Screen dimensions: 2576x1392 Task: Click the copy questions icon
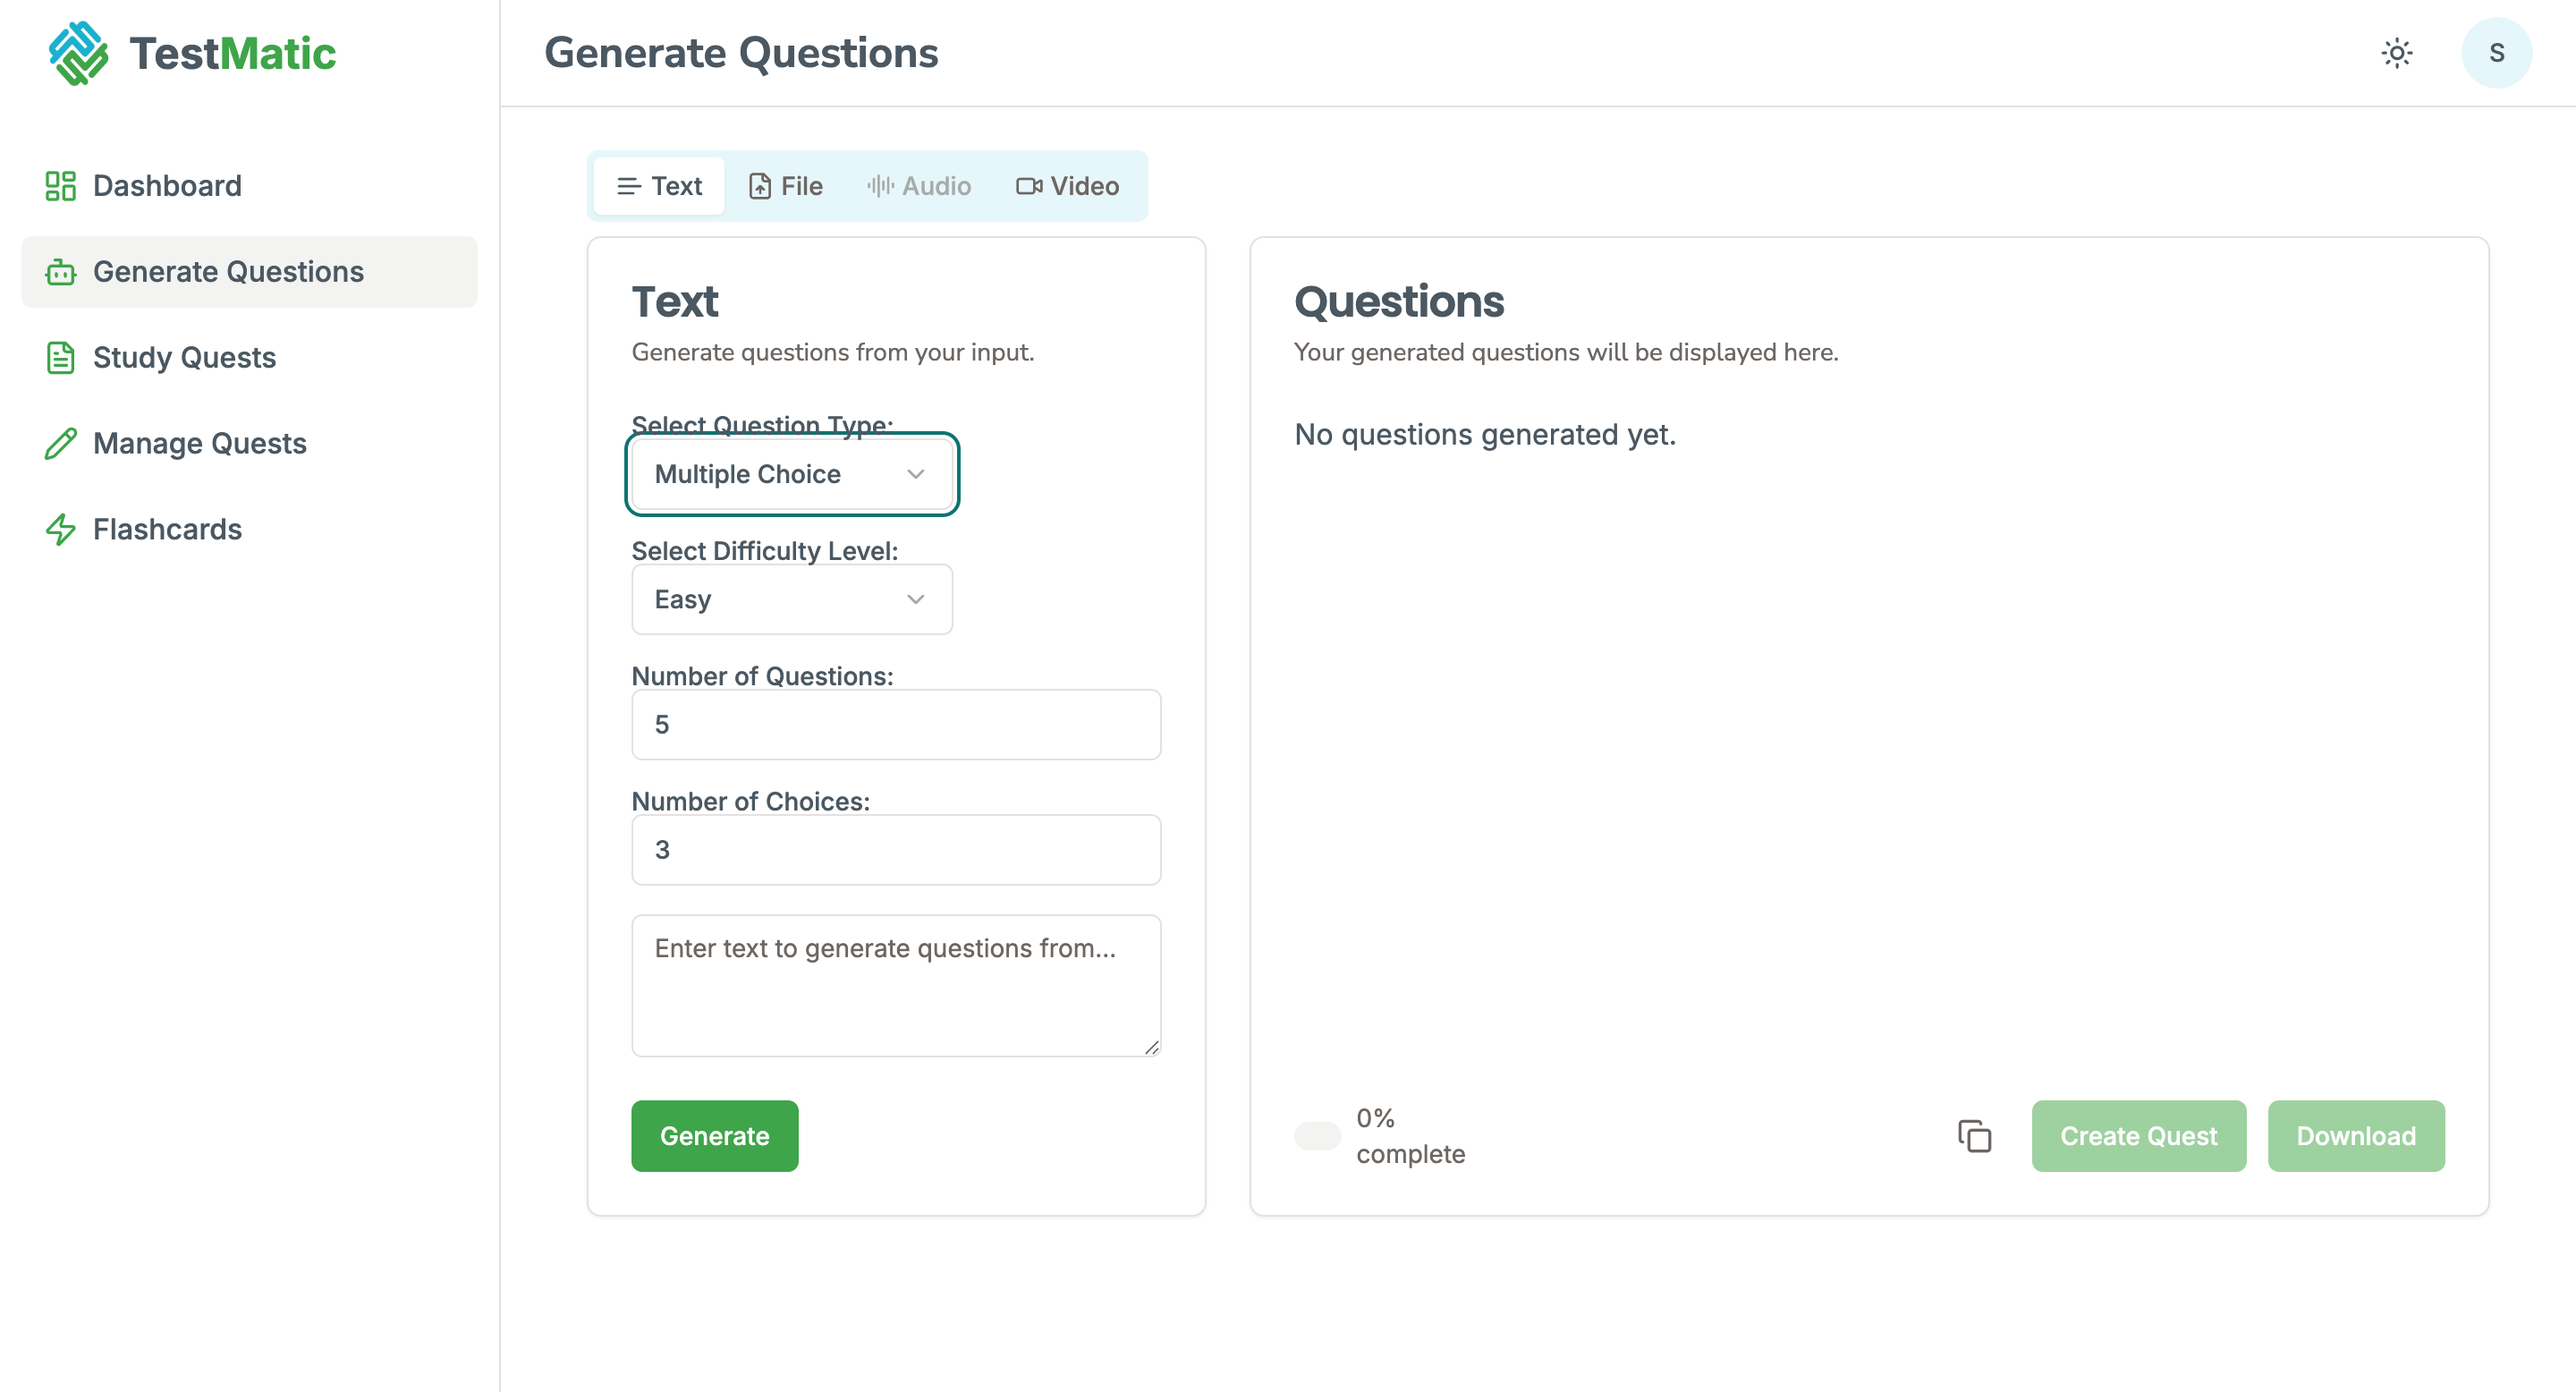click(x=1974, y=1136)
